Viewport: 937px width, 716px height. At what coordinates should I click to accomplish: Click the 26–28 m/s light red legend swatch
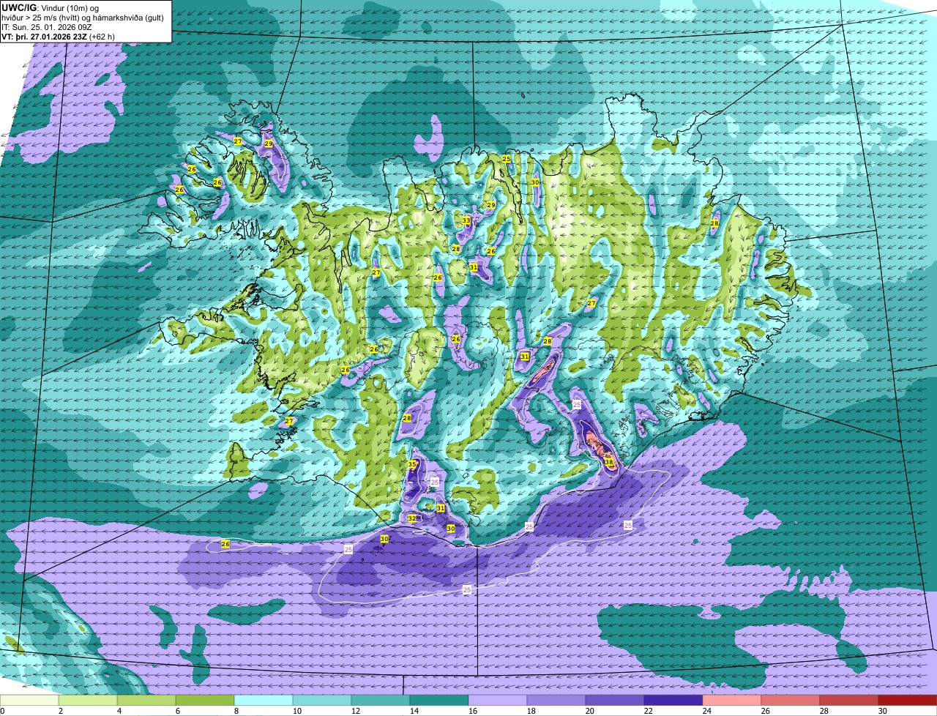click(791, 701)
